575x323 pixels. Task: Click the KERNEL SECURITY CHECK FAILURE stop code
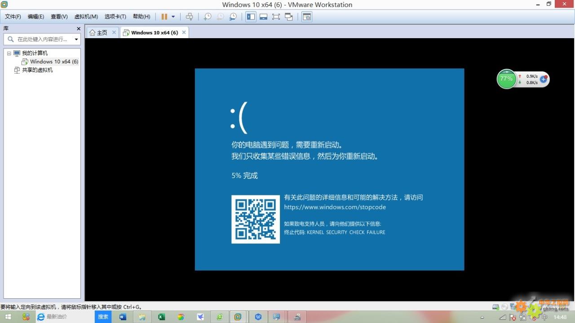point(346,232)
